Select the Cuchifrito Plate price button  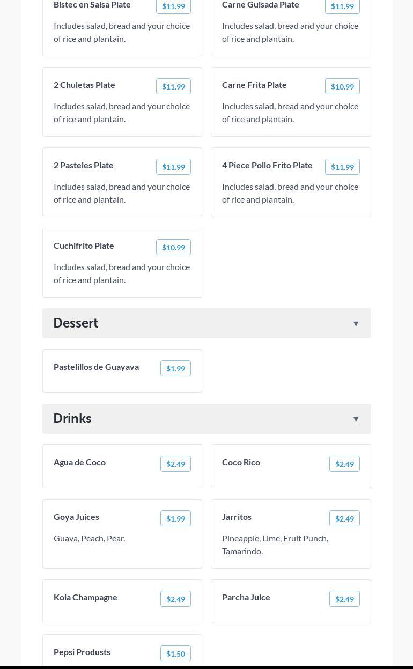173,247
